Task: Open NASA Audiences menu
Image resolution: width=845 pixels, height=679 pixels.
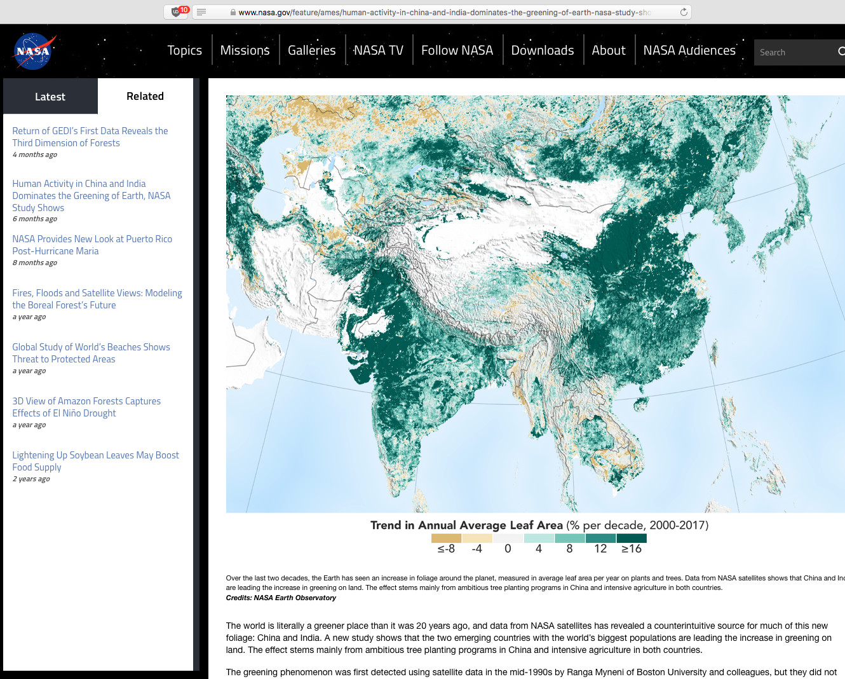Action: tap(689, 51)
